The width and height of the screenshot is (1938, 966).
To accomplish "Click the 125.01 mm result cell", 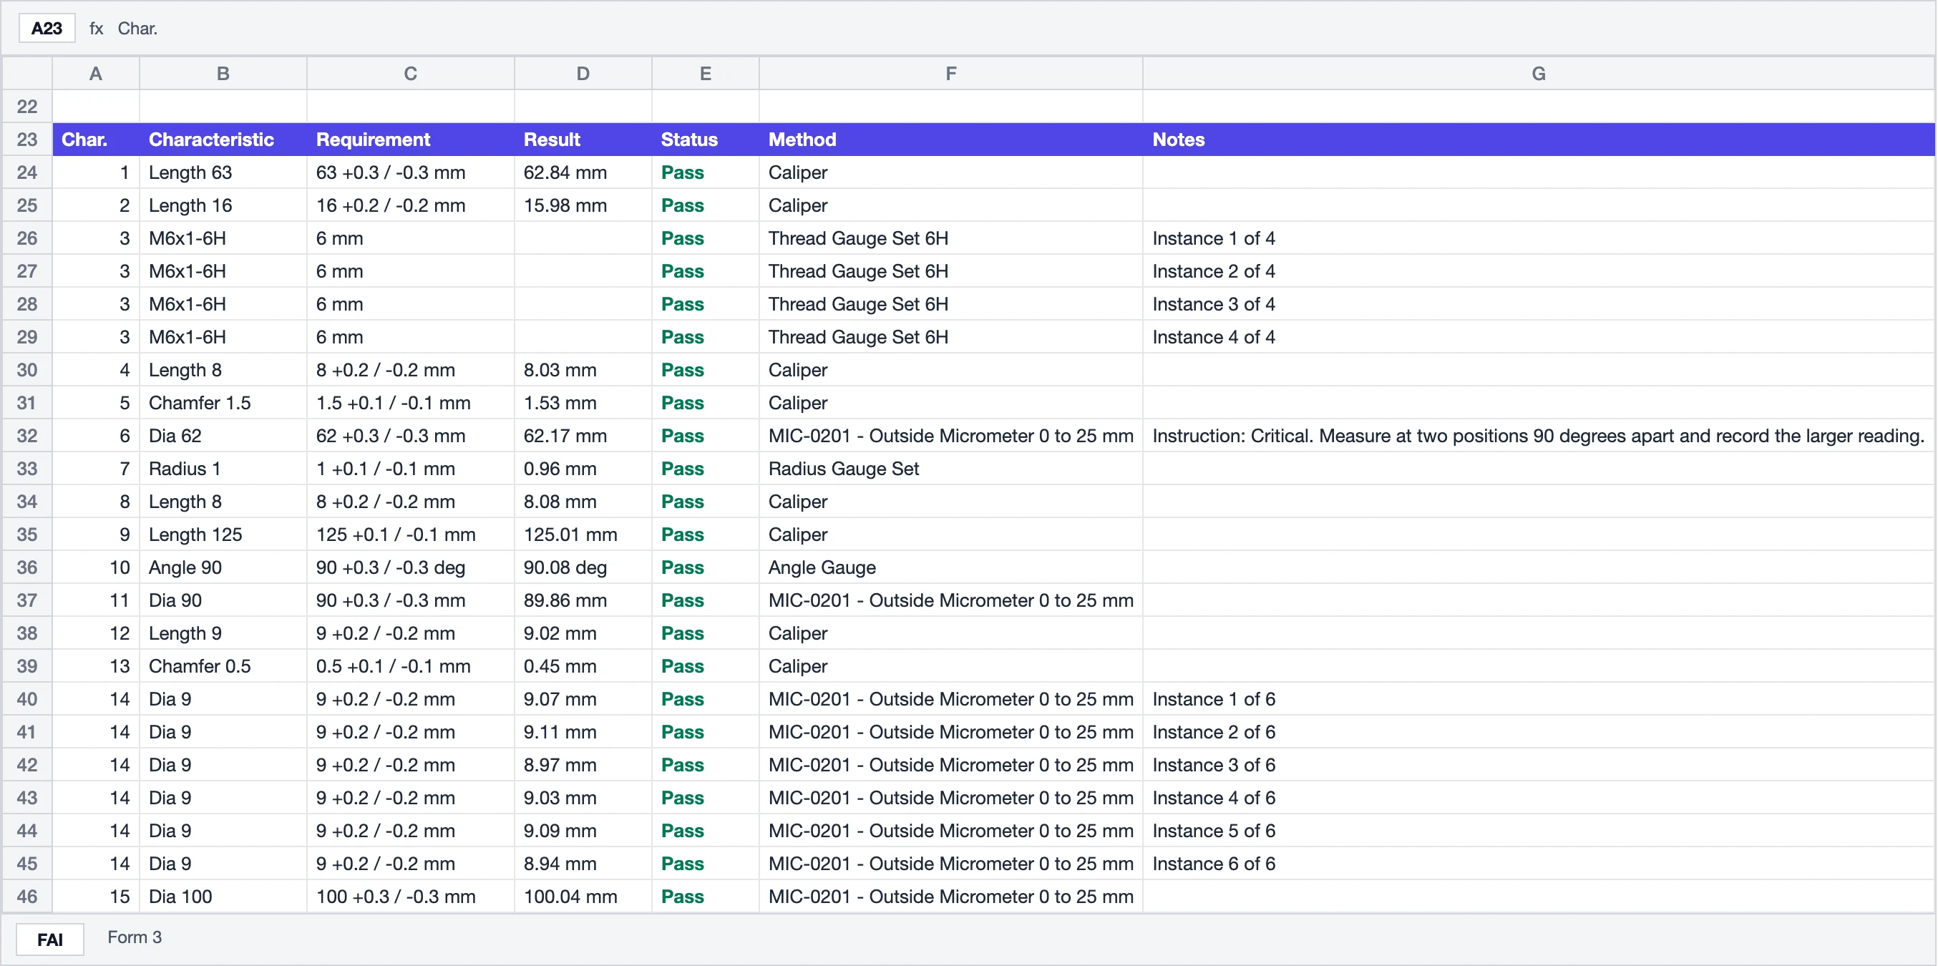I will 583,534.
